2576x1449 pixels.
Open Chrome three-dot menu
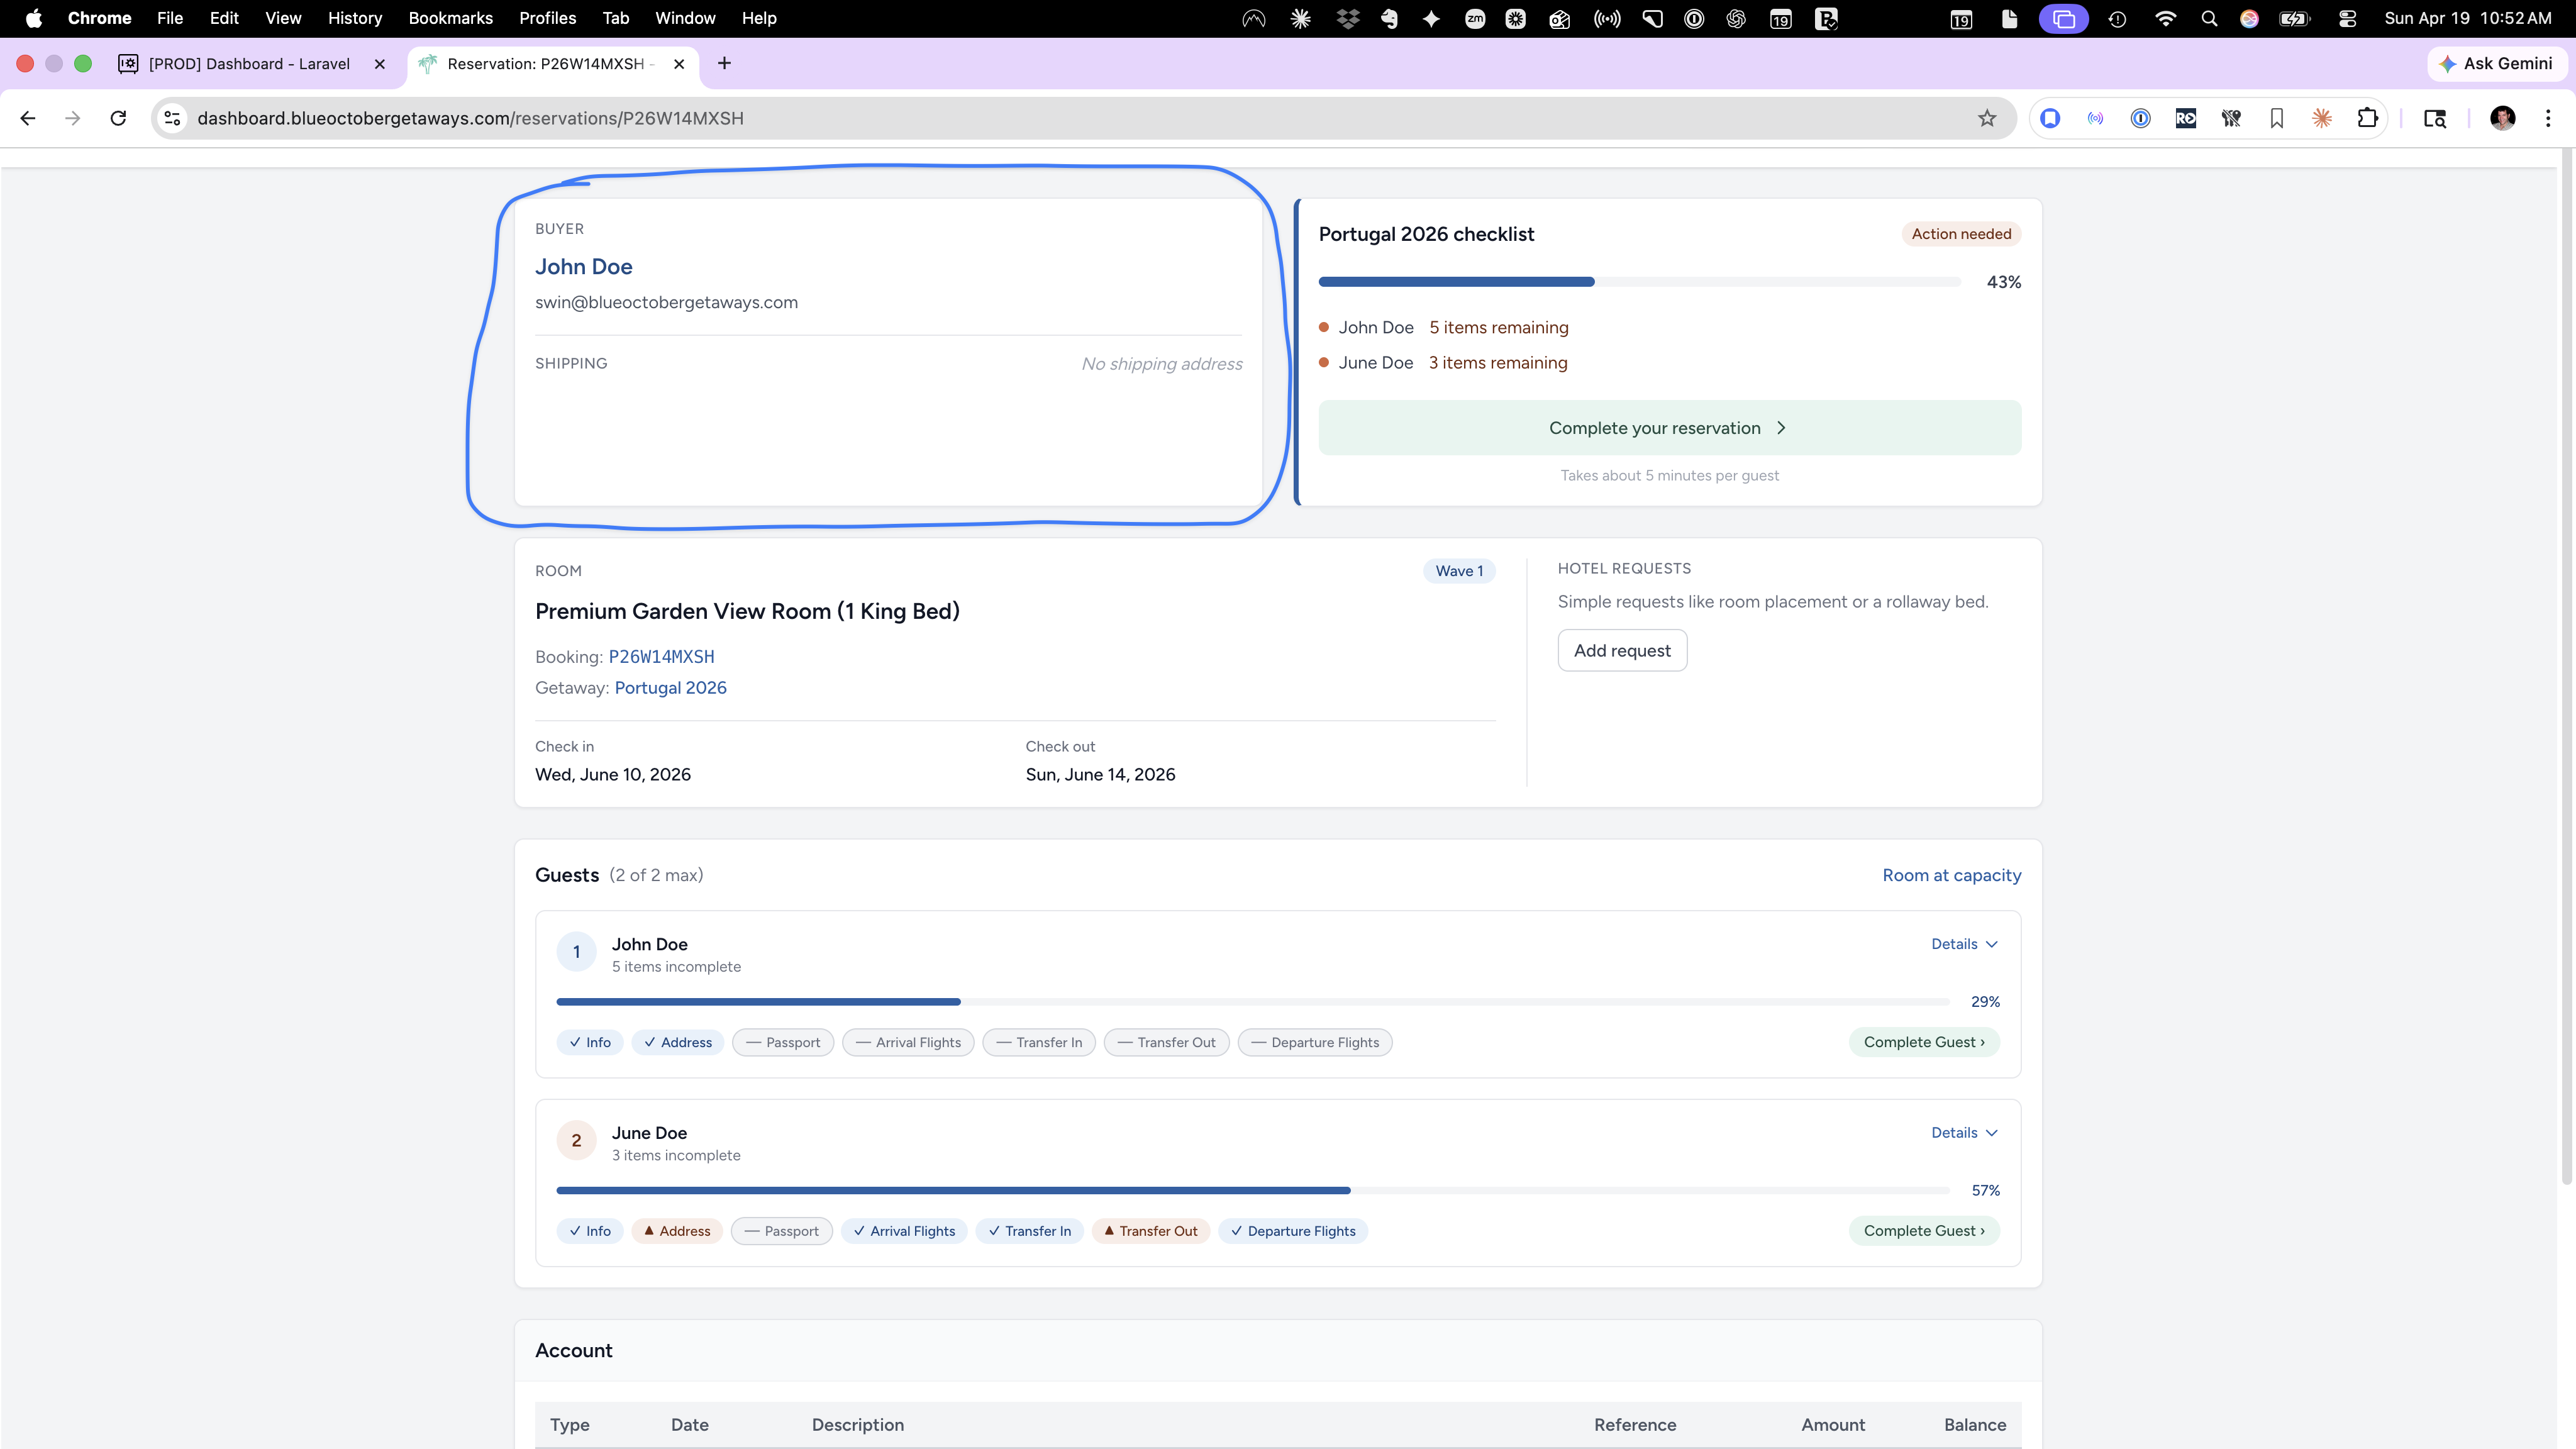coord(2548,118)
